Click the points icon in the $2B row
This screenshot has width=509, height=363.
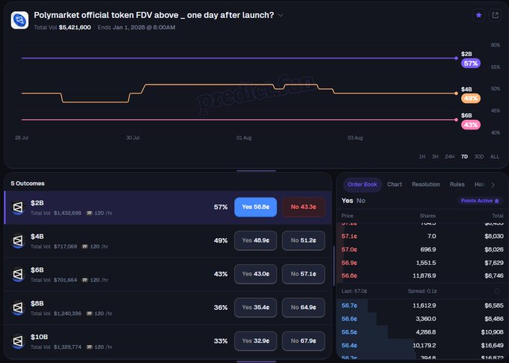tap(89, 213)
